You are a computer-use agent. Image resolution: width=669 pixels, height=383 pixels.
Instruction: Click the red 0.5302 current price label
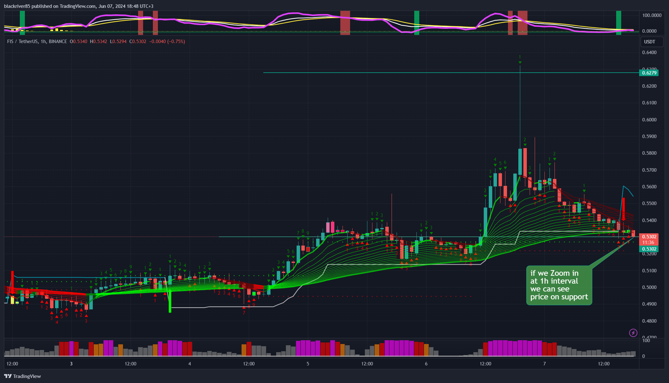point(649,239)
